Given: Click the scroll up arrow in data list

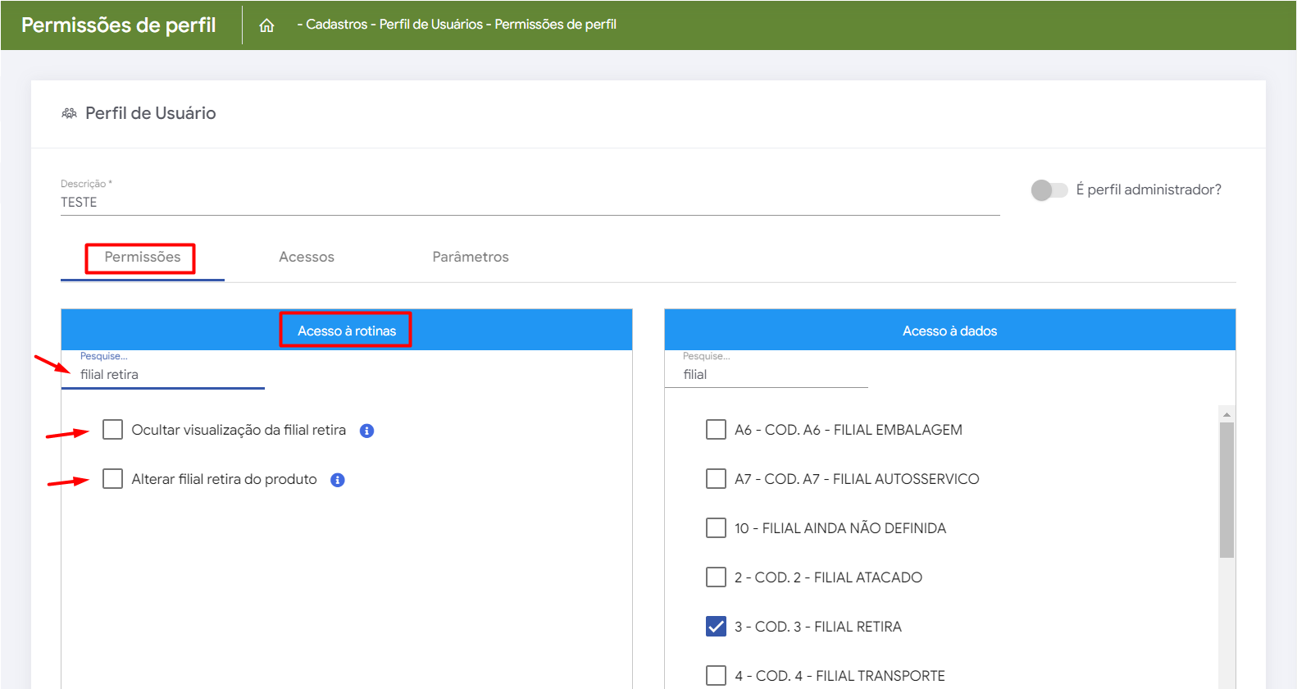Looking at the screenshot, I should (1226, 414).
